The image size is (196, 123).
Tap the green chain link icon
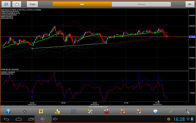coord(171,111)
